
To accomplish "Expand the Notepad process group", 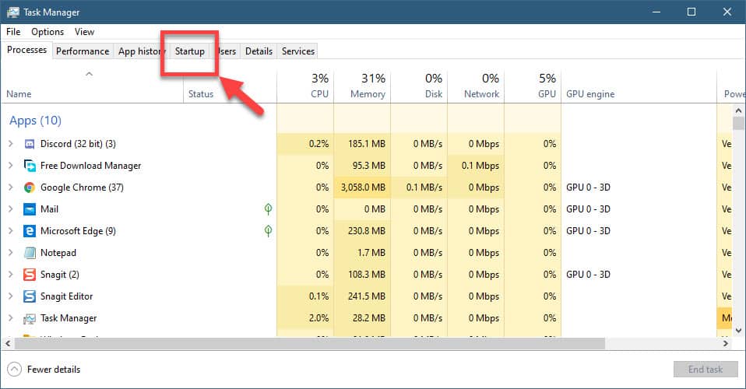I will click(10, 253).
